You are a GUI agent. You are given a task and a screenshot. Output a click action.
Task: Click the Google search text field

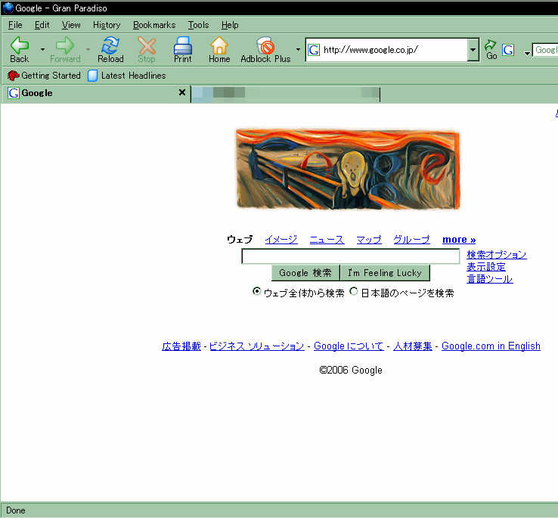[351, 256]
